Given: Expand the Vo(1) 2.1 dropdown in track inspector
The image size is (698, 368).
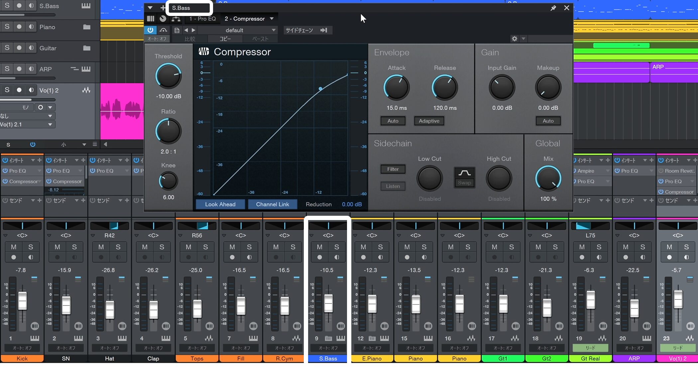Looking at the screenshot, I should click(50, 124).
